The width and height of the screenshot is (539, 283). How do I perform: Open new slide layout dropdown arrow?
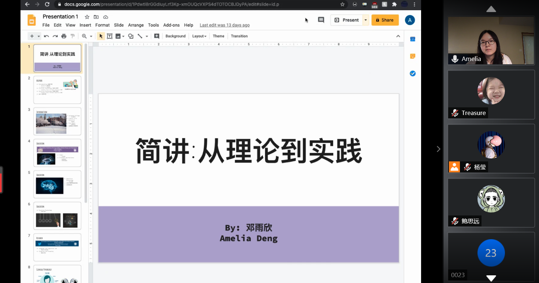click(x=39, y=36)
